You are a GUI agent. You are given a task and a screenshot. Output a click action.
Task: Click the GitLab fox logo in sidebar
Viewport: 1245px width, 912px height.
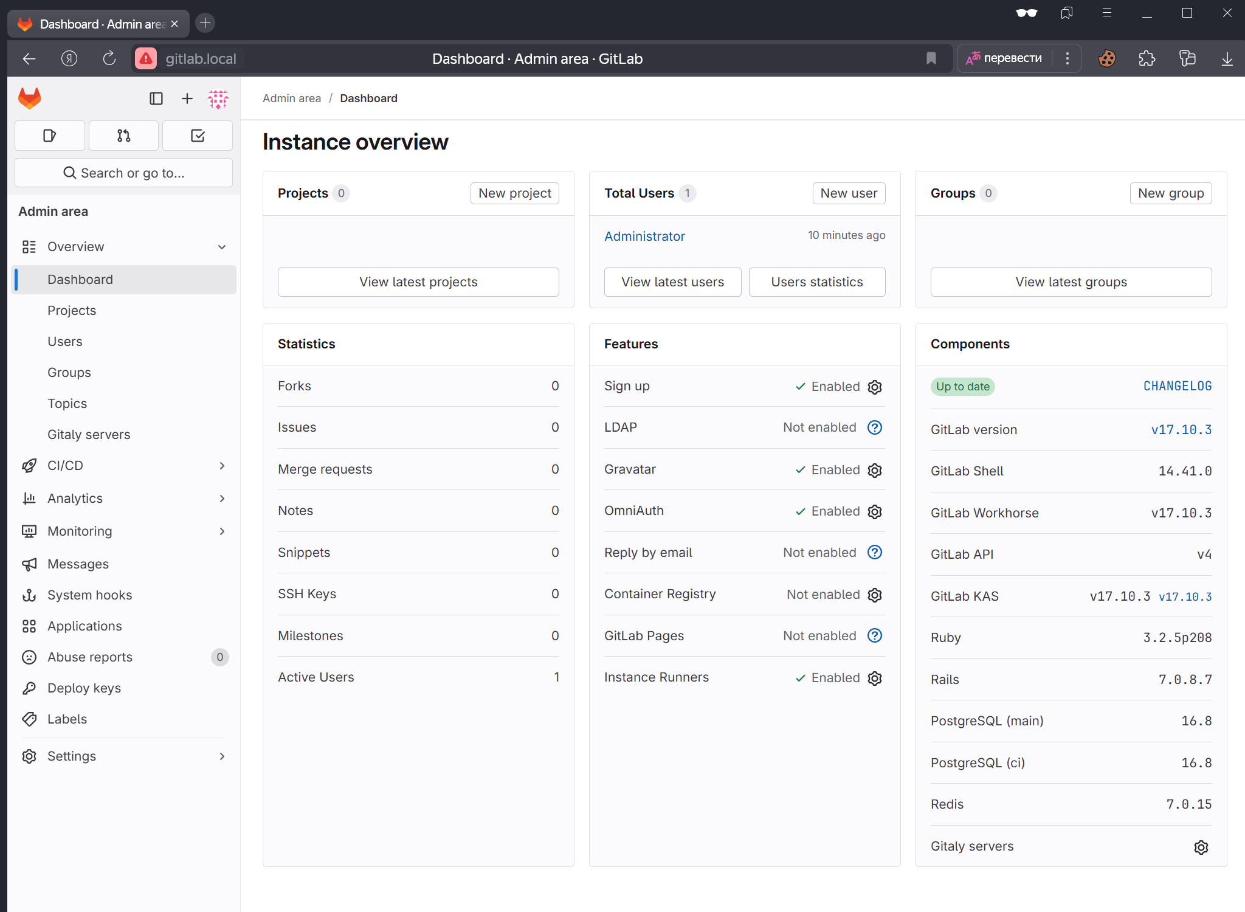(29, 98)
